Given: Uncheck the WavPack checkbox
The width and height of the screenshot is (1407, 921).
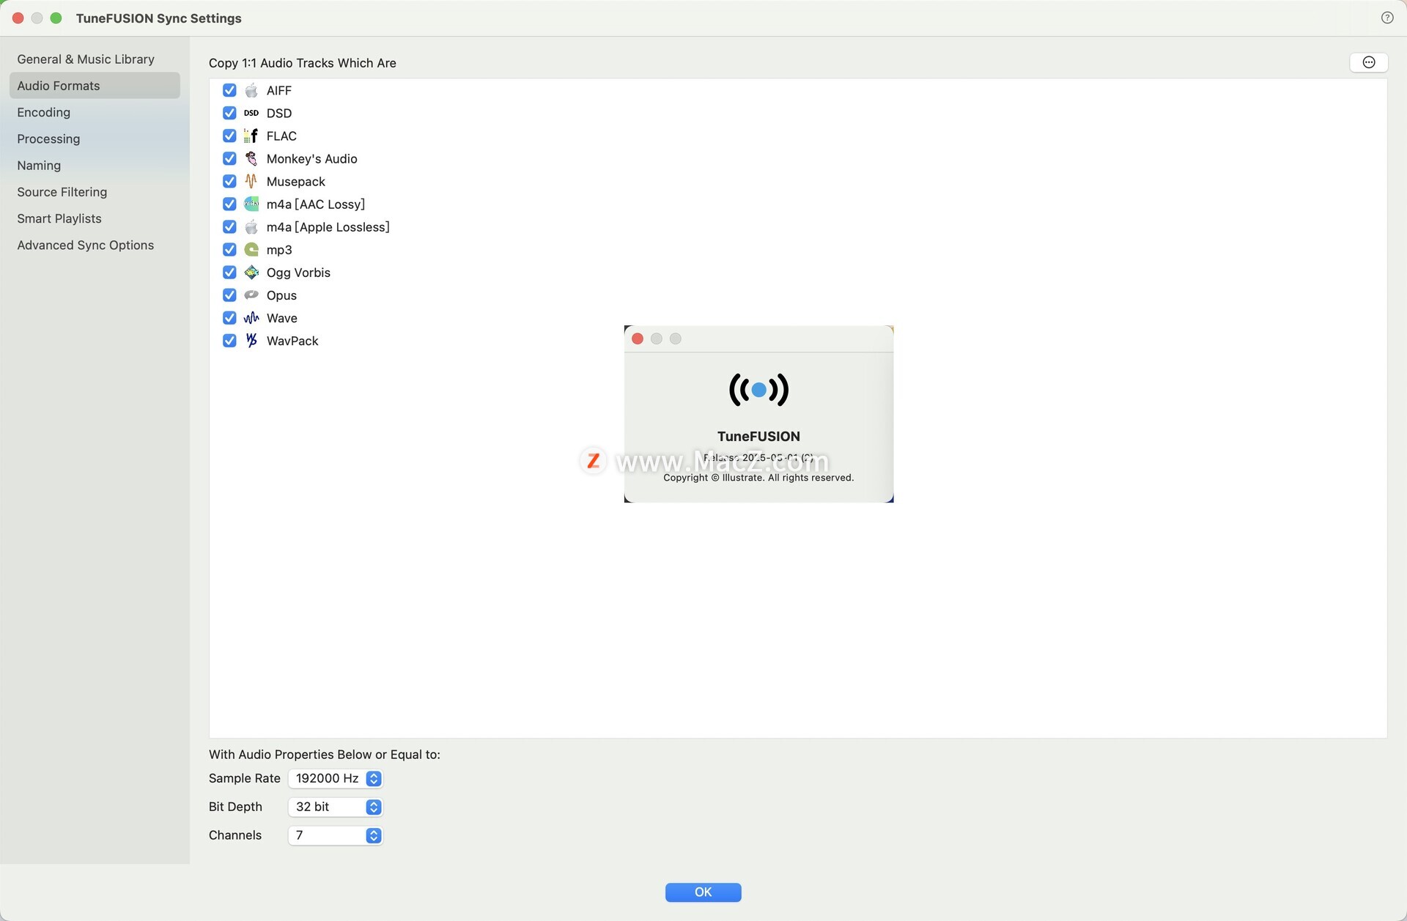Looking at the screenshot, I should (x=229, y=340).
